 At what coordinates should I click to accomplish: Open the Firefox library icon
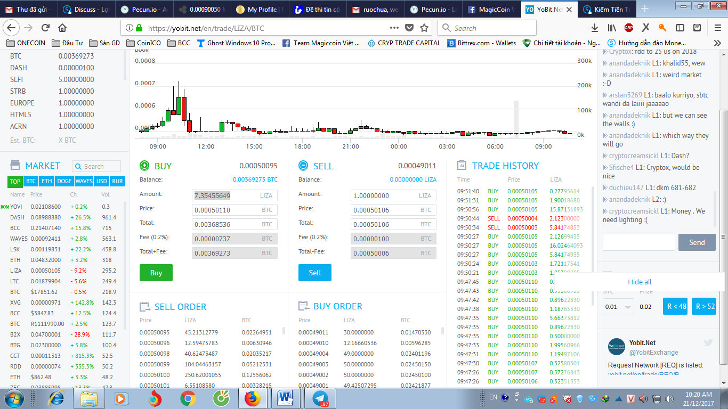click(x=612, y=28)
